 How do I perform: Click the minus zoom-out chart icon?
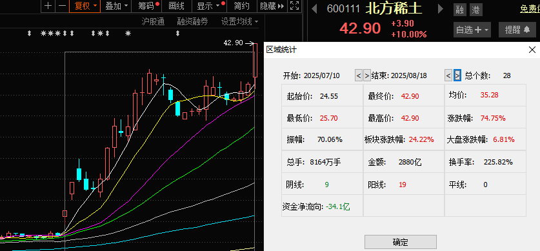pos(62,6)
